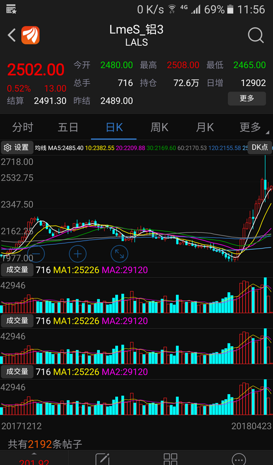
Task: Tap the 30:2169.60 moving average label
Action: [x=161, y=148]
